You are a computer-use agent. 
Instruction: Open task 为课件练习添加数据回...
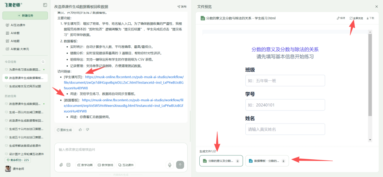click(25, 70)
